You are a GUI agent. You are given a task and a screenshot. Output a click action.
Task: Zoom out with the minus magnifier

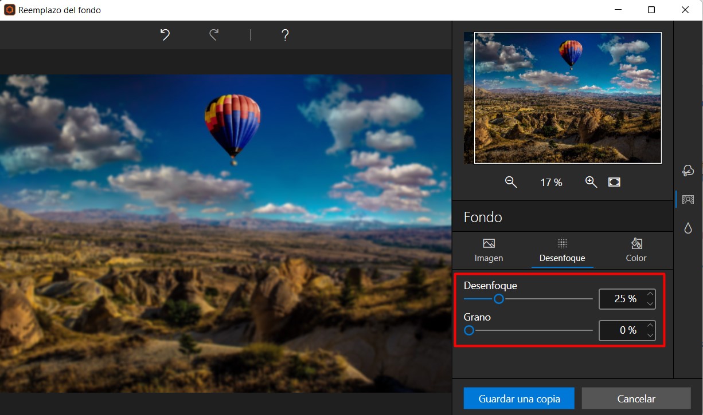point(511,182)
